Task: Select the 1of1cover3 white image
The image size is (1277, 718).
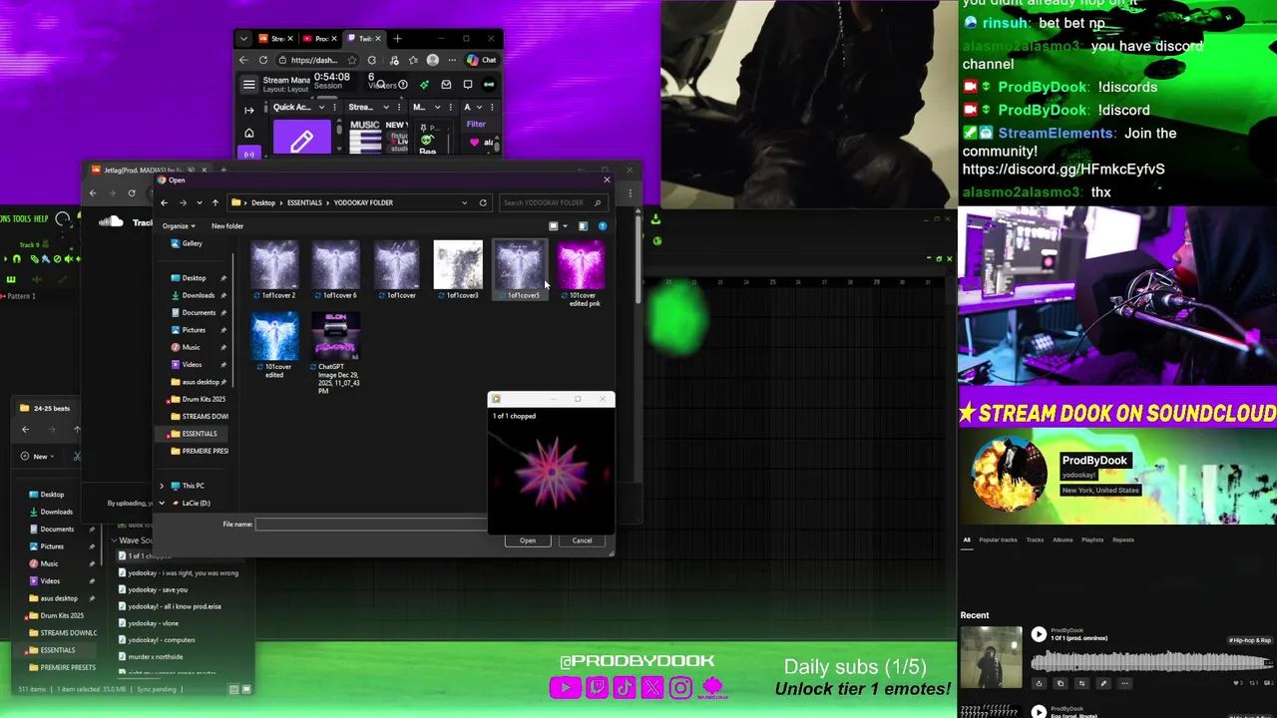Action: click(458, 270)
